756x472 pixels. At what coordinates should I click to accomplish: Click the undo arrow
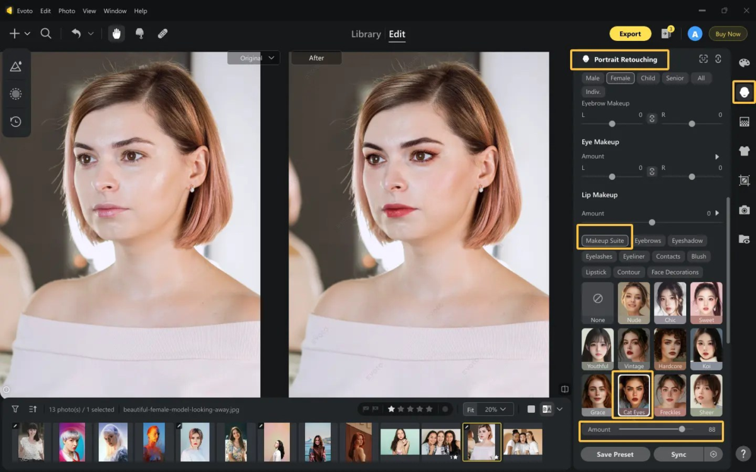(x=76, y=34)
